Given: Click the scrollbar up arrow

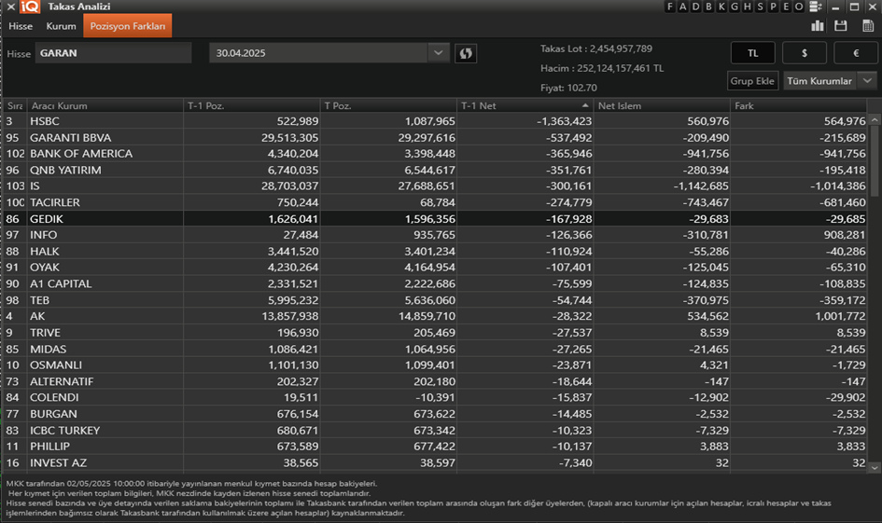Looking at the screenshot, I should (875, 119).
